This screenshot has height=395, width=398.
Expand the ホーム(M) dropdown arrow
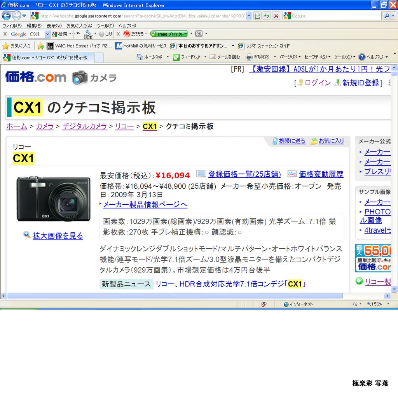(x=168, y=57)
